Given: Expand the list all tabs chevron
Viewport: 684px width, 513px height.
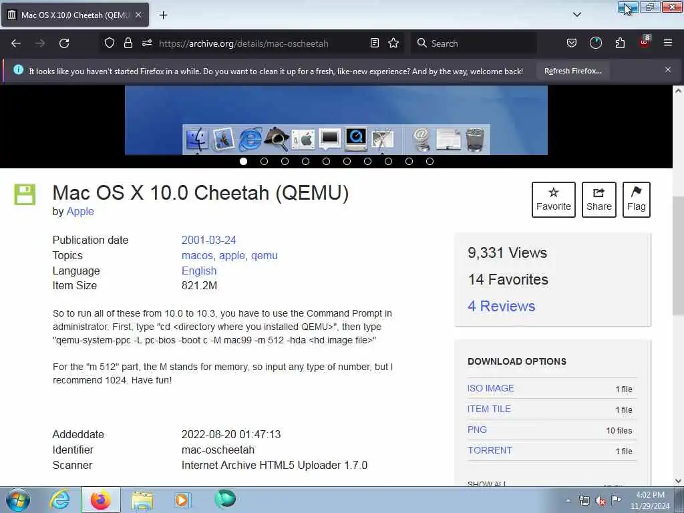Looking at the screenshot, I should (576, 15).
